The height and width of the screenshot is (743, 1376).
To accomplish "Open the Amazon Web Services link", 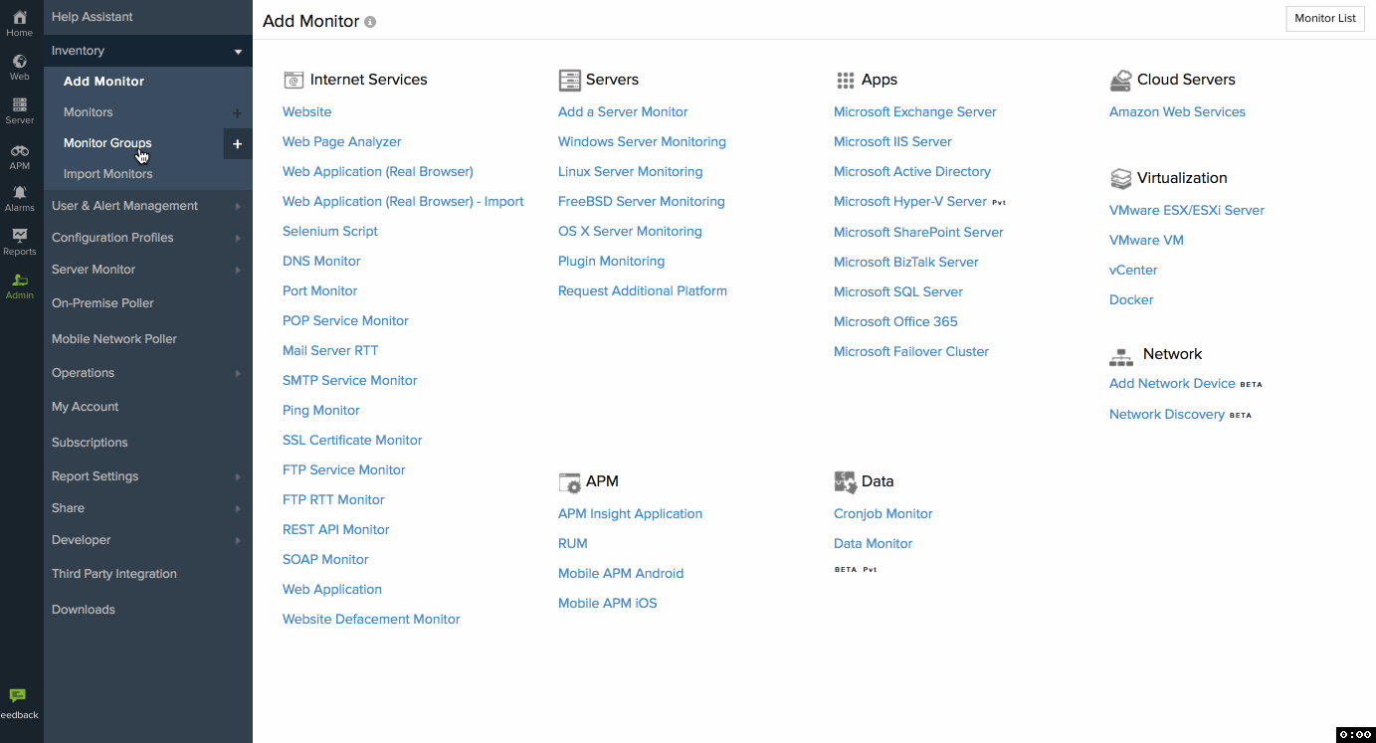I will click(x=1177, y=111).
